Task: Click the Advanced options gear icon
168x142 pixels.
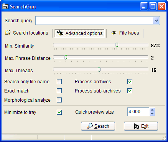Action: 60,33
